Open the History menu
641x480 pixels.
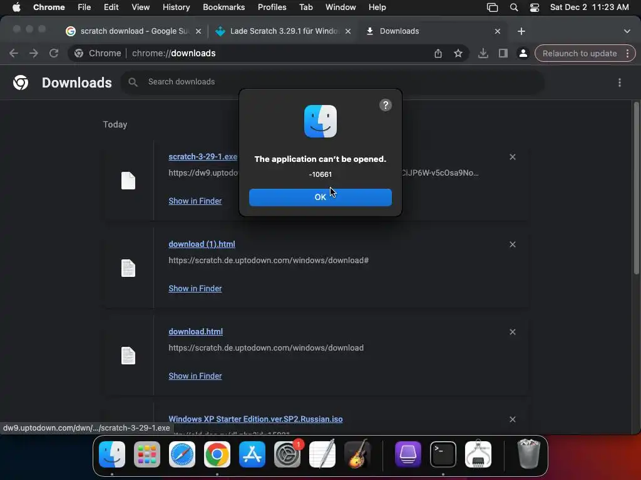pos(176,7)
